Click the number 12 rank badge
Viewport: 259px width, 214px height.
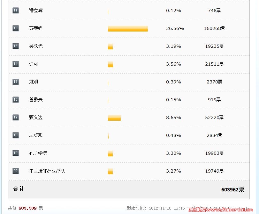point(16,28)
